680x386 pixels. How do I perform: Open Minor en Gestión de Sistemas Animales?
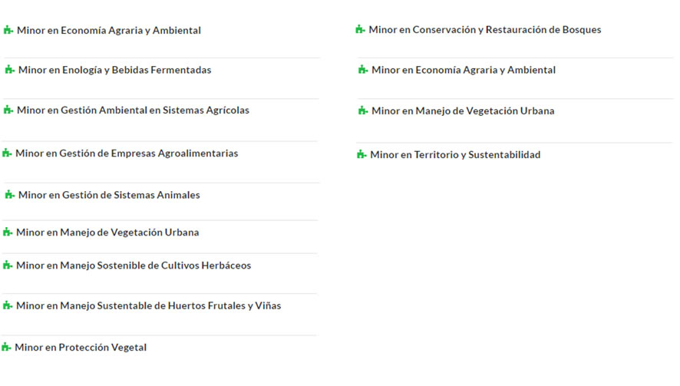pyautogui.click(x=109, y=195)
